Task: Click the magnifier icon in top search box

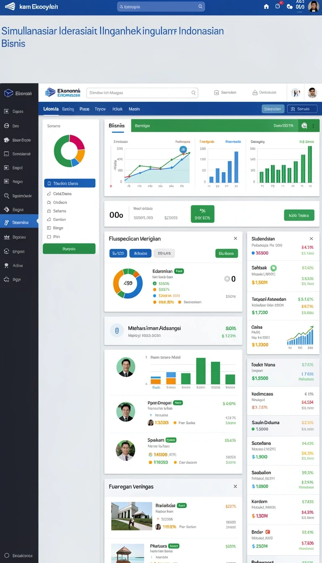Action: click(x=200, y=6)
